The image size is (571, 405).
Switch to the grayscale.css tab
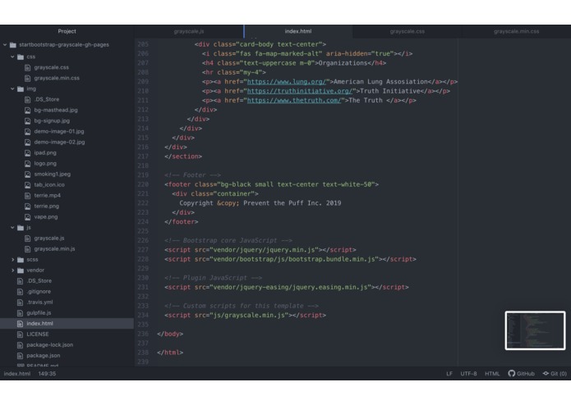[x=408, y=31]
